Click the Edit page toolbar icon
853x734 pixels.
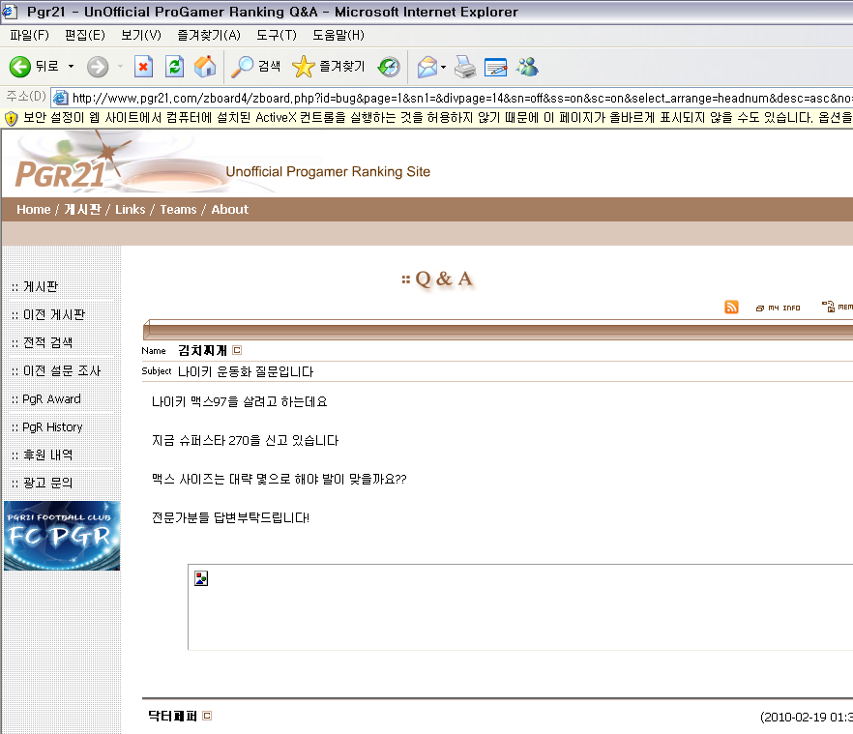point(495,67)
